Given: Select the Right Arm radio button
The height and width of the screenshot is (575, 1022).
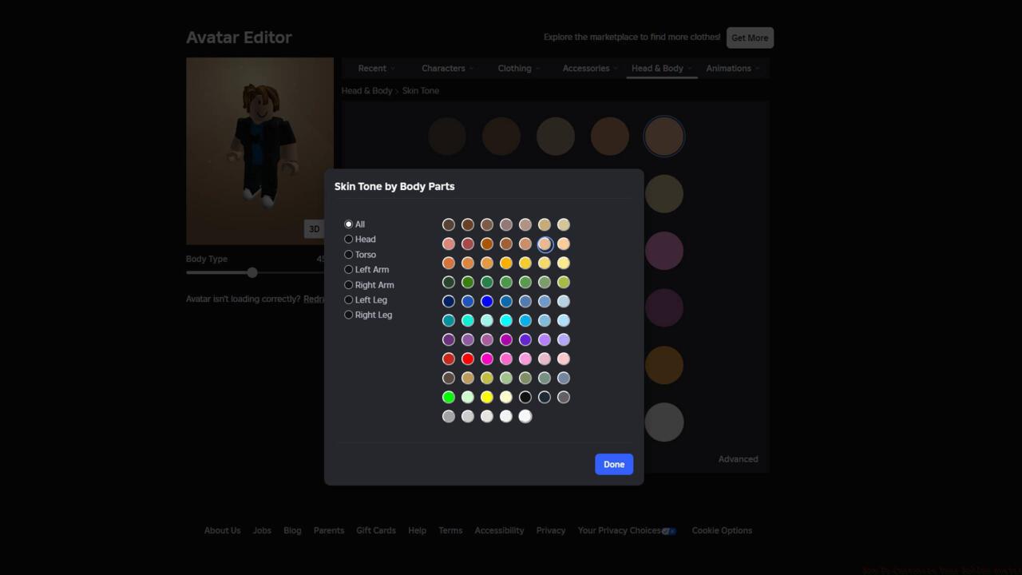Looking at the screenshot, I should click(348, 284).
